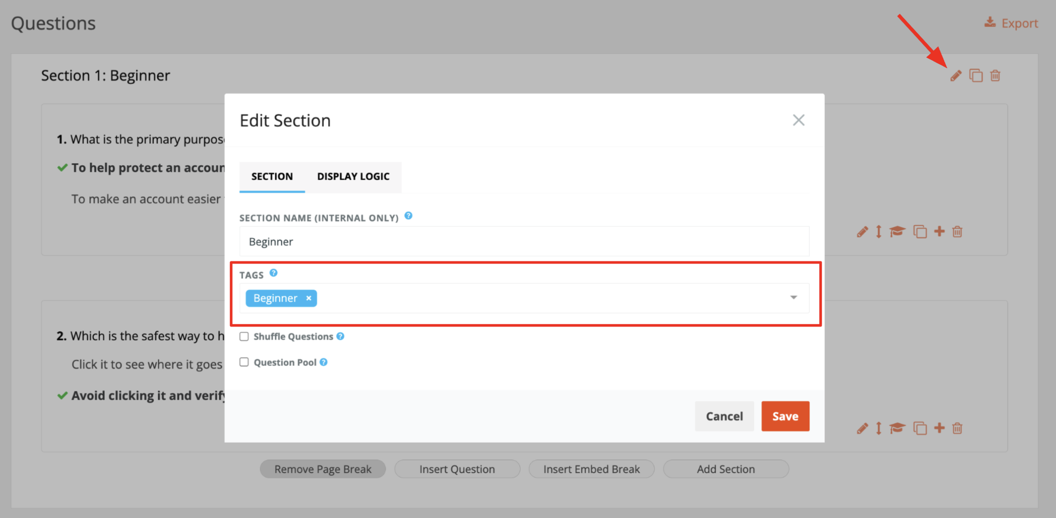Click the pencil edit icon for Section 1

click(956, 76)
